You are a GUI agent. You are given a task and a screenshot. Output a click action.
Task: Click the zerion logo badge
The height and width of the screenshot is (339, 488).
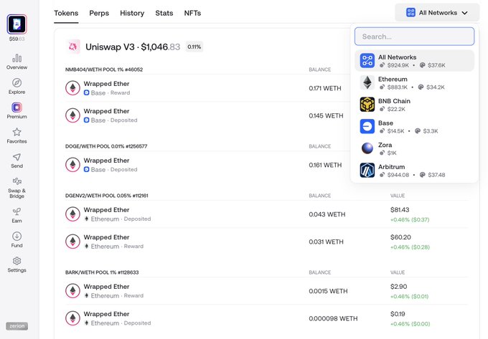pos(17,326)
